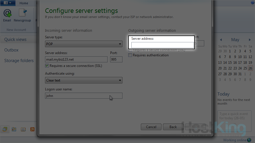Click the Email new account icon

pyautogui.click(x=7, y=15)
